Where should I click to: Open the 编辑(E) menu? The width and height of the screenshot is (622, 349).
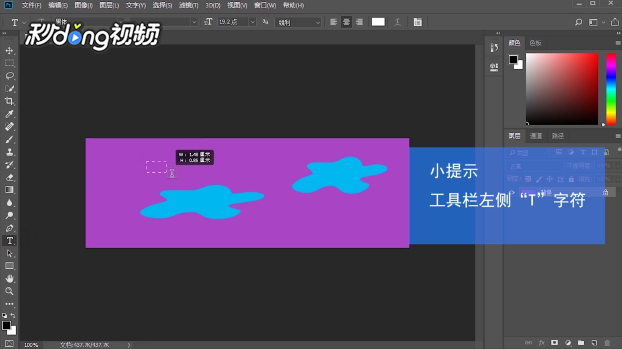[x=58, y=5]
